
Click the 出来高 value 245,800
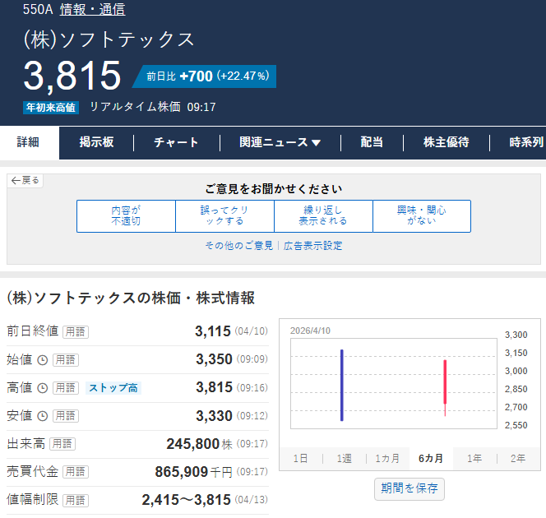click(x=193, y=444)
